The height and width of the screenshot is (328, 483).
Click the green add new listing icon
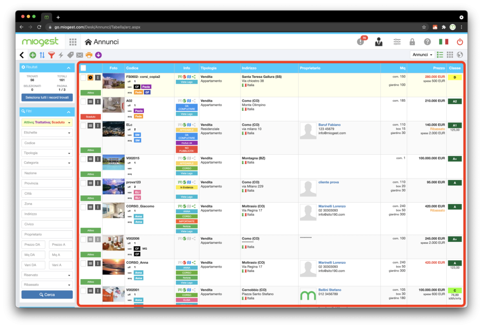coord(33,55)
